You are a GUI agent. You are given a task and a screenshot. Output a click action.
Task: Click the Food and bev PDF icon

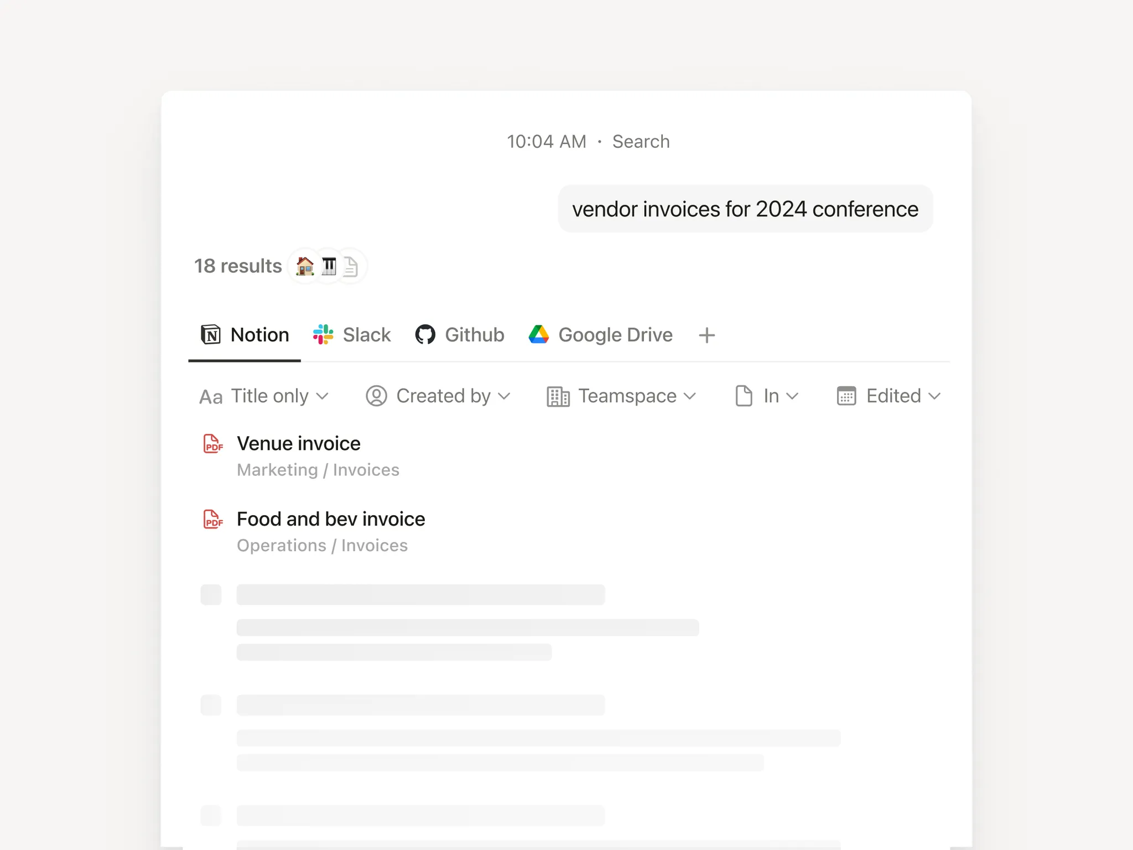tap(213, 519)
